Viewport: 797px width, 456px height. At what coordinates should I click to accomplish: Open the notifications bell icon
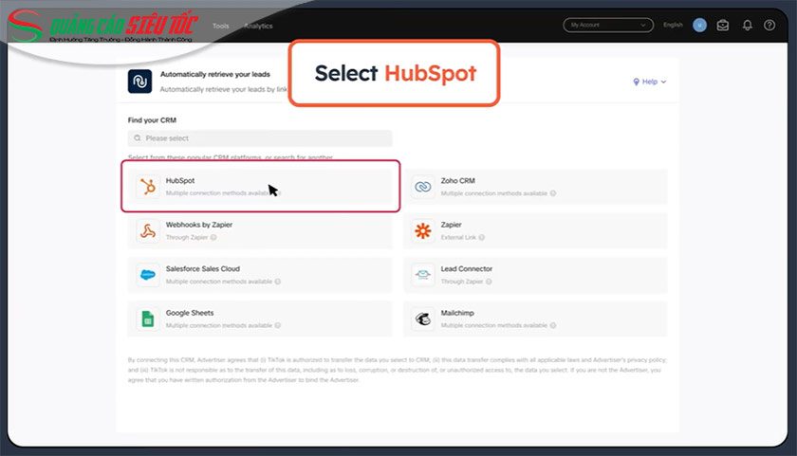point(748,26)
